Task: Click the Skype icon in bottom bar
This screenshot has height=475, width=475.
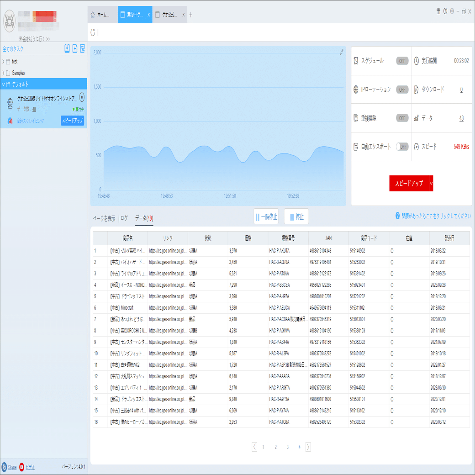Action: [4, 467]
